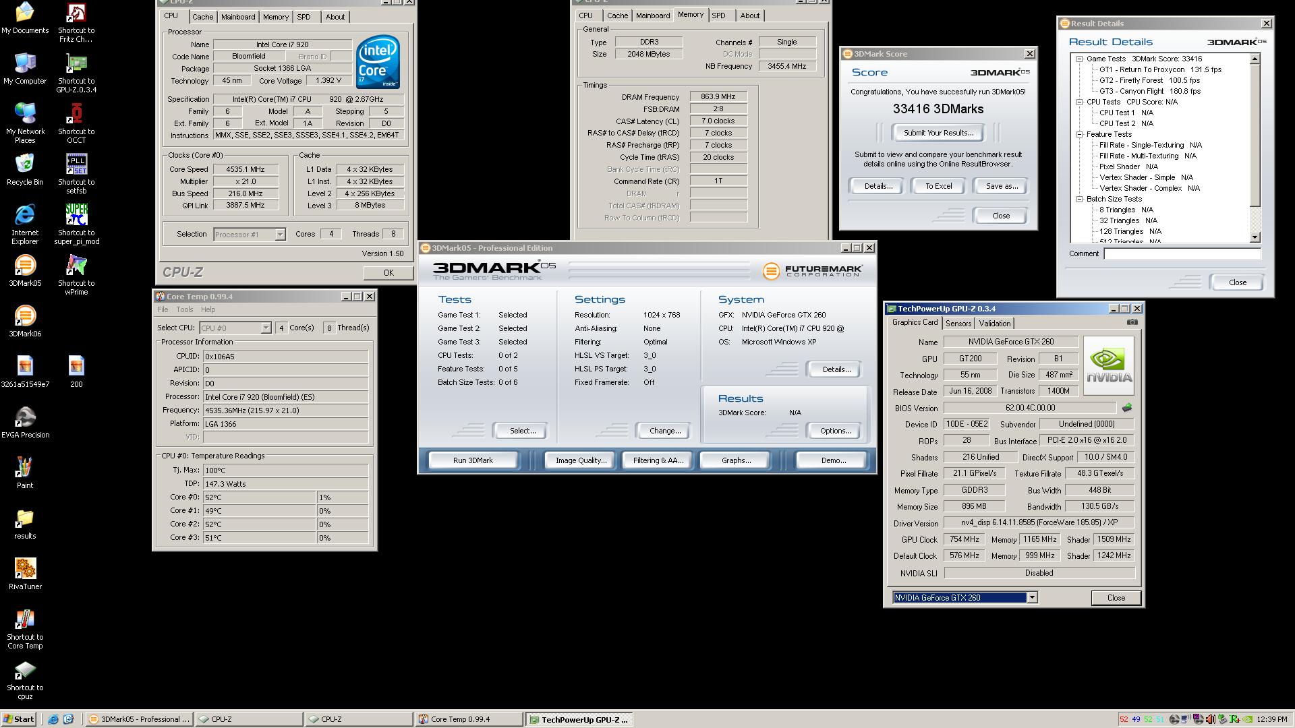Click Select button under Tests
The width and height of the screenshot is (1295, 728).
(523, 431)
